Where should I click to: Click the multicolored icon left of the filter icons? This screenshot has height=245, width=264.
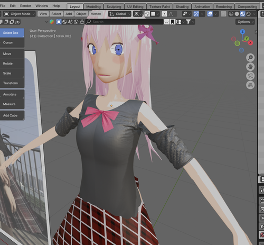(52, 22)
